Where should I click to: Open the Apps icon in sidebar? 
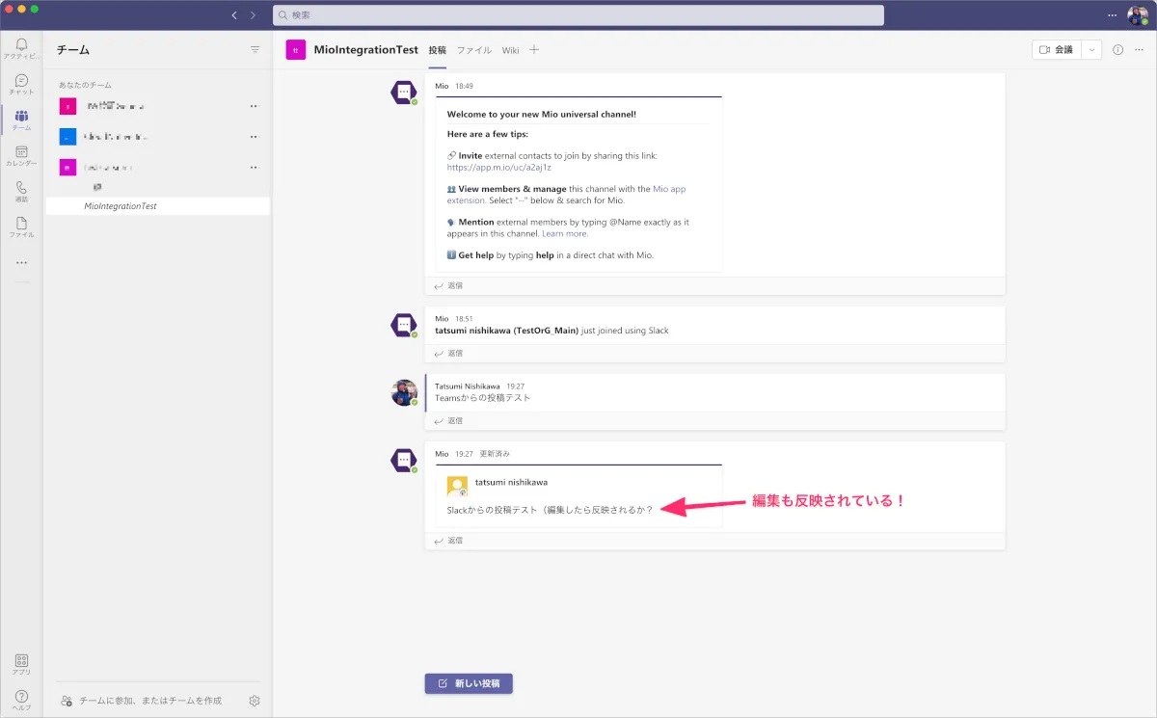point(21,662)
